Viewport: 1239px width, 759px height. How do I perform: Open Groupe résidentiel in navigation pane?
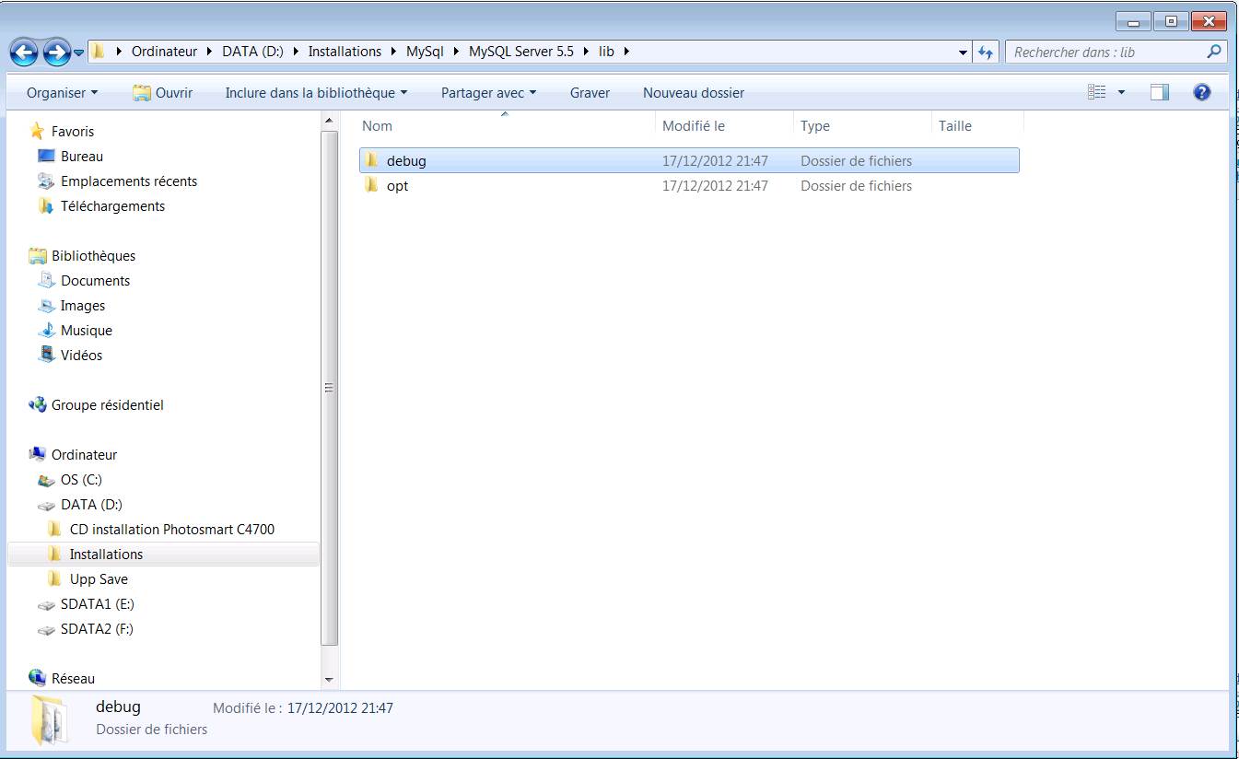(x=107, y=405)
